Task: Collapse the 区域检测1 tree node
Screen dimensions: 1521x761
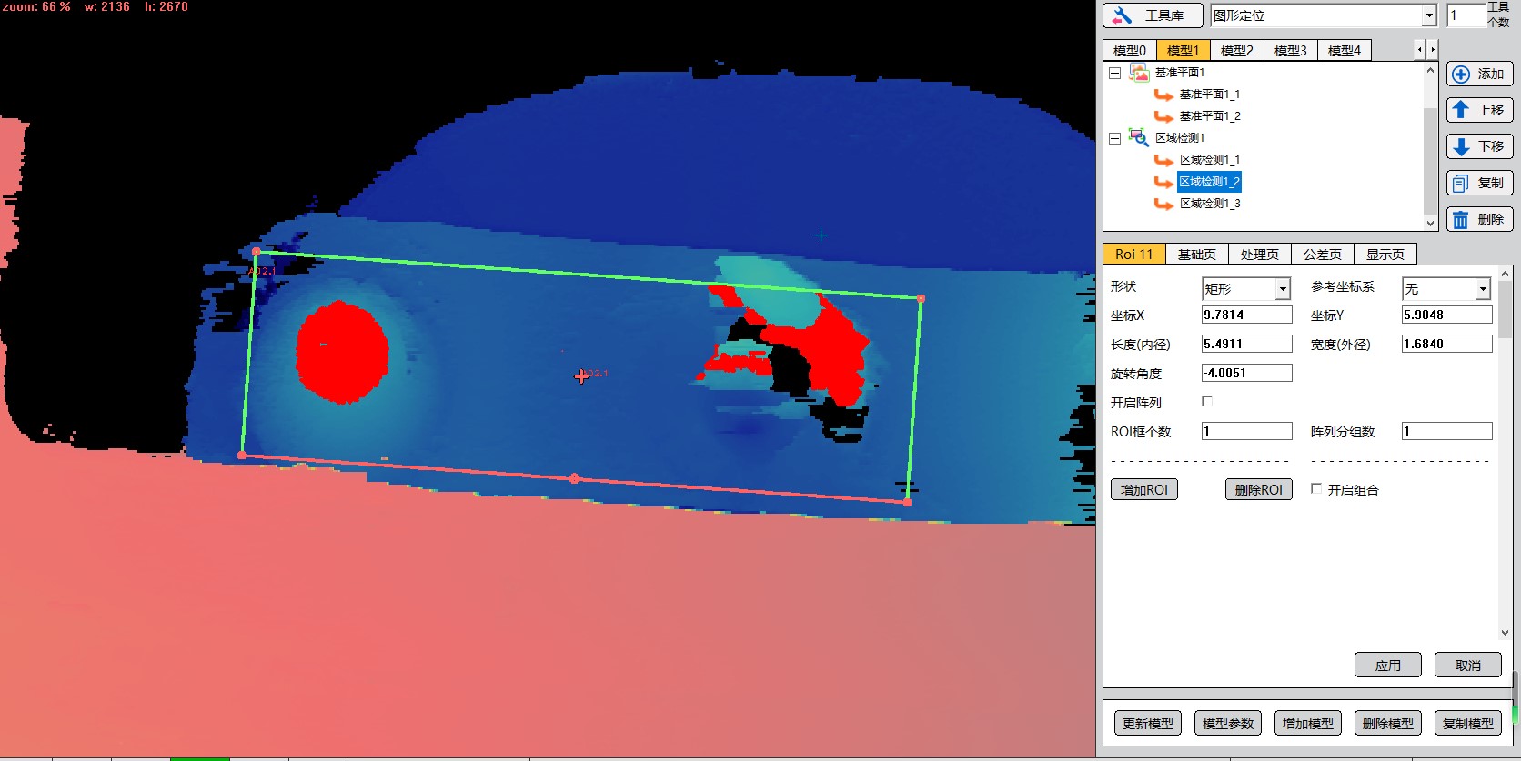Action: click(x=1114, y=138)
